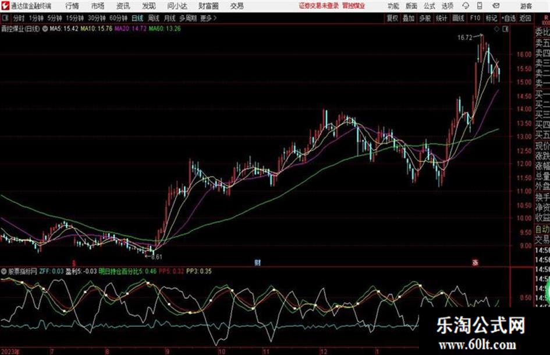Click the 复权 toolbar button
Viewport: 550px width, 355px height.
[x=392, y=18]
